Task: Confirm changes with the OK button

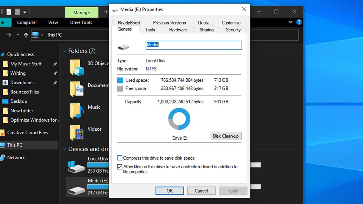Action: click(x=169, y=191)
